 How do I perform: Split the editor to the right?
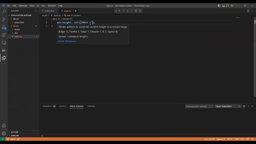point(248,11)
